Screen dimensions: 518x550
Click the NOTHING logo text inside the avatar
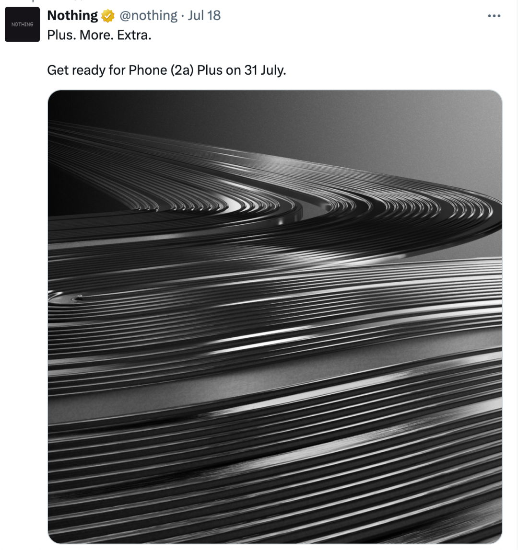pyautogui.click(x=22, y=24)
